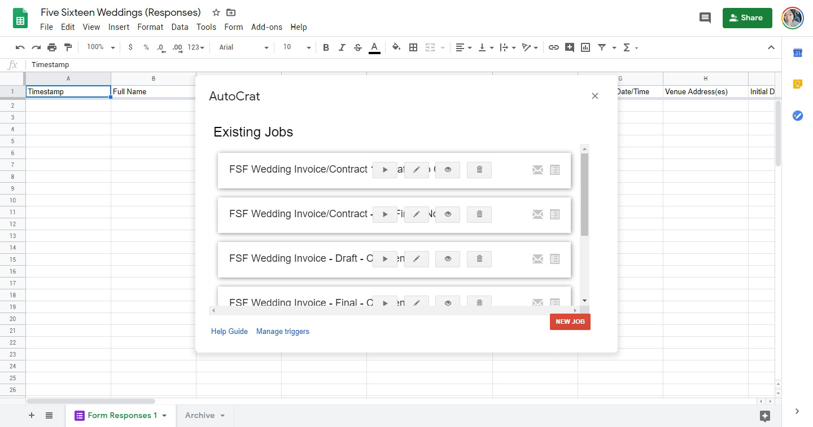Run the FSF Wedding Invoice - Draft job
Viewport: 813px width, 427px height.
tap(385, 259)
